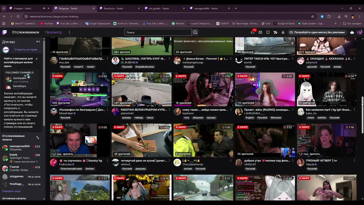
Task: Open the YouTube bookmark
Action: click(47, 24)
